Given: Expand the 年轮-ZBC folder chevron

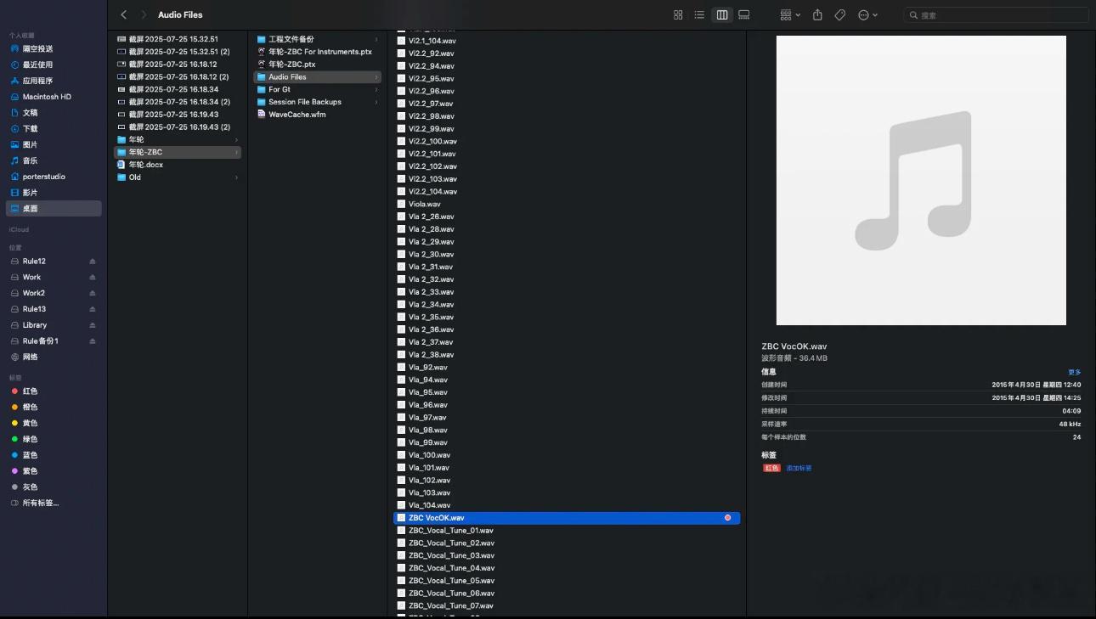Looking at the screenshot, I should pos(236,153).
